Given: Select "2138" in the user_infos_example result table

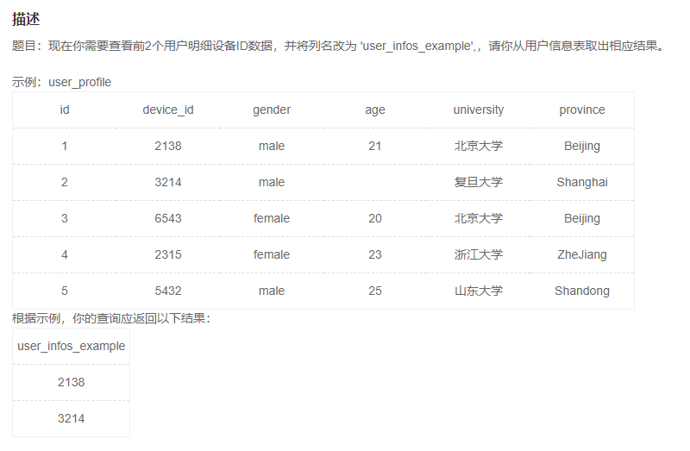Looking at the screenshot, I should coord(72,382).
